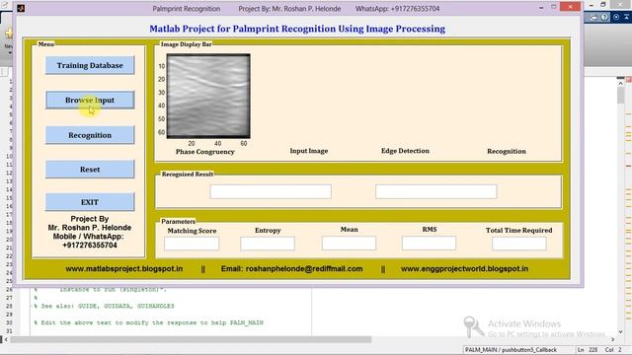Click line number 30 in editor gutter
632x355 pixels.
click(9, 322)
